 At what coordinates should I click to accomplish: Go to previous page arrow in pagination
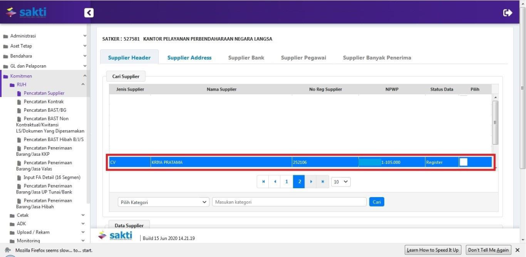pos(275,182)
